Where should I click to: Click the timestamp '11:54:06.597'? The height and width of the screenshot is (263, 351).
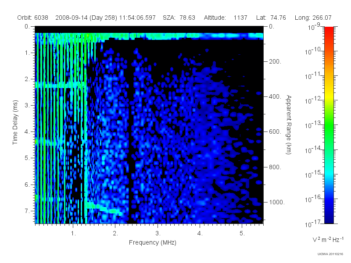coord(137,18)
